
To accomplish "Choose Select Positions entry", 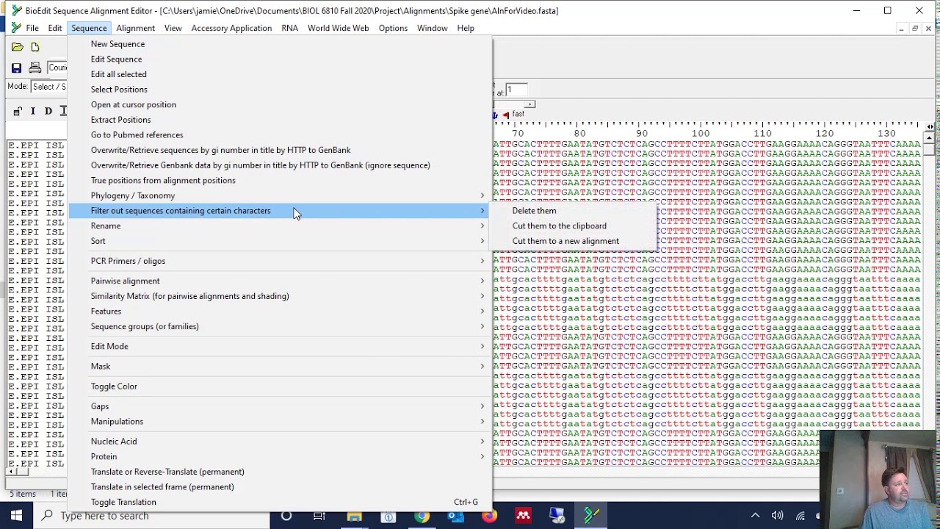I will (280, 90).
